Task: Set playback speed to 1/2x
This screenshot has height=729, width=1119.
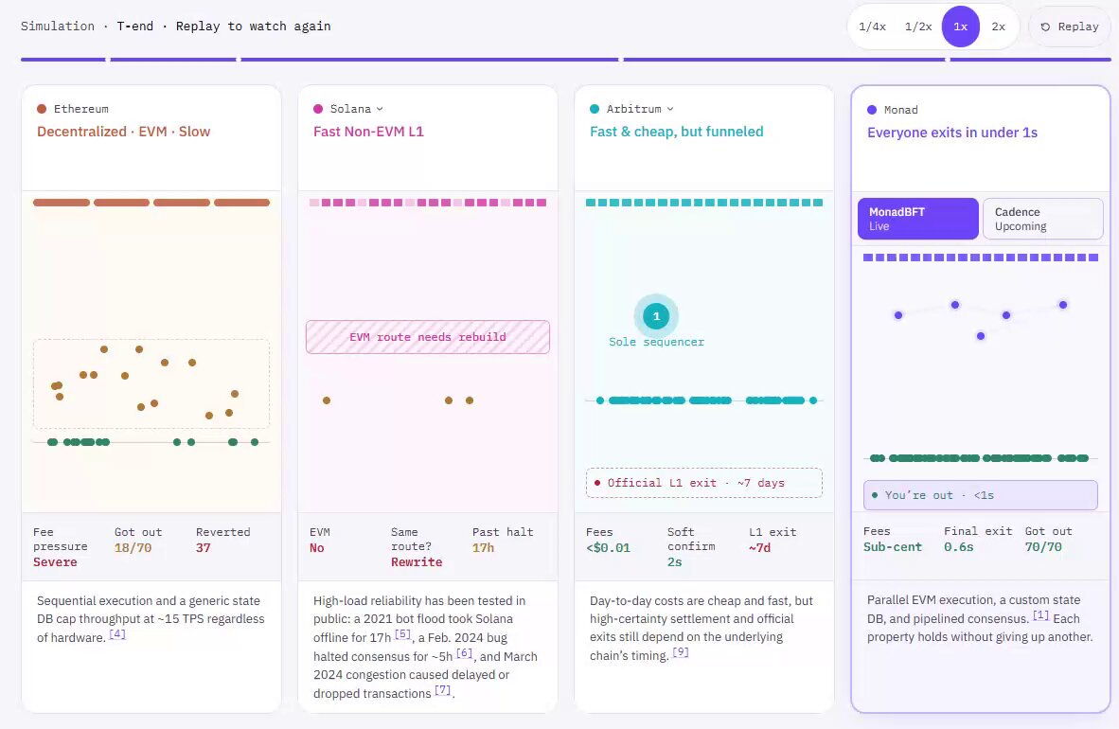Action: click(x=917, y=27)
